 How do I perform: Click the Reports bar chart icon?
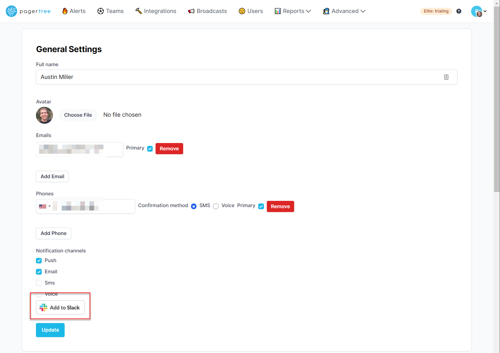[278, 11]
